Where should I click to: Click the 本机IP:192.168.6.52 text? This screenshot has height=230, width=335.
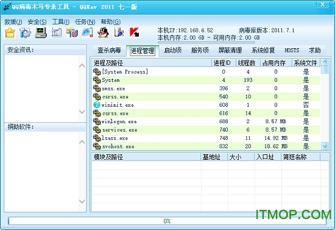(185, 31)
